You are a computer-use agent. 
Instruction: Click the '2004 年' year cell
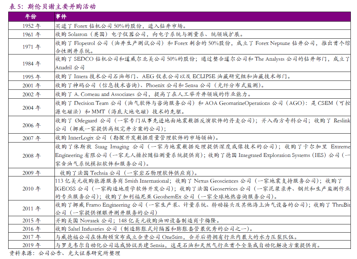pos(32,108)
